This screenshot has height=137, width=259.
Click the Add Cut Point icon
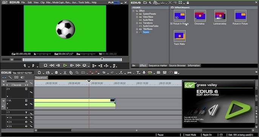coord(121,72)
